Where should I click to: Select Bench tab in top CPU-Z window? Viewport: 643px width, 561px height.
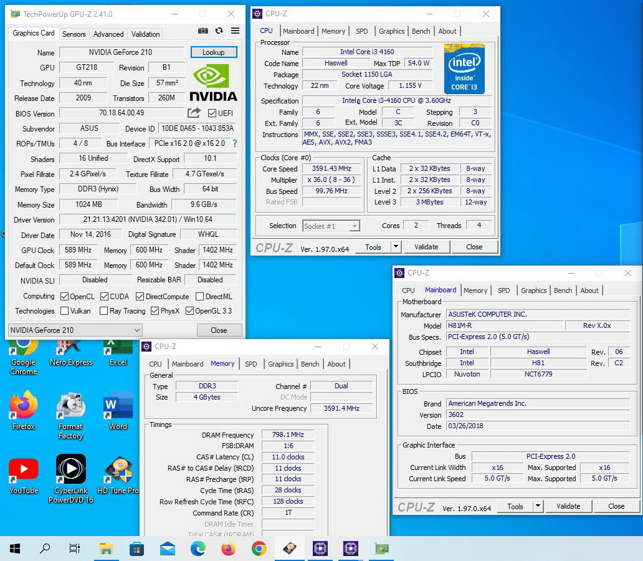click(421, 31)
